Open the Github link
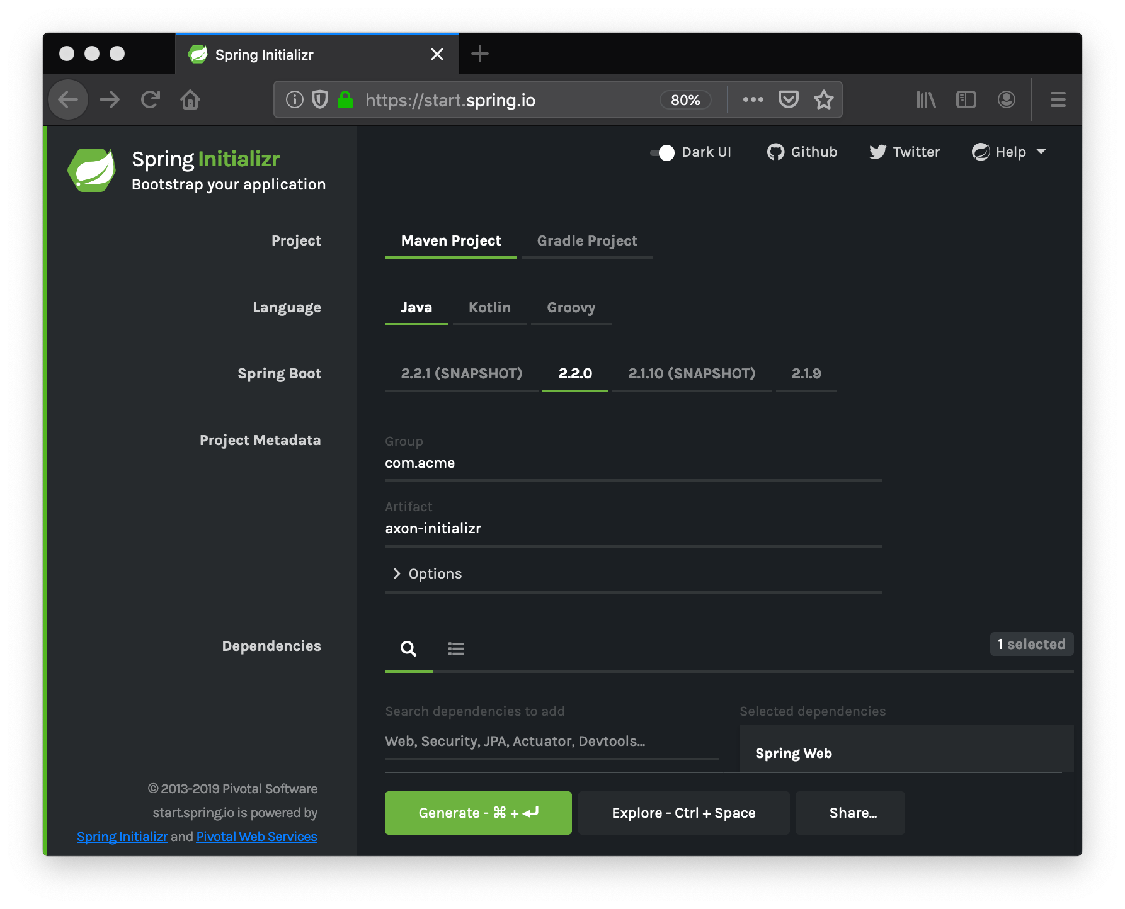1125x909 pixels. point(802,152)
